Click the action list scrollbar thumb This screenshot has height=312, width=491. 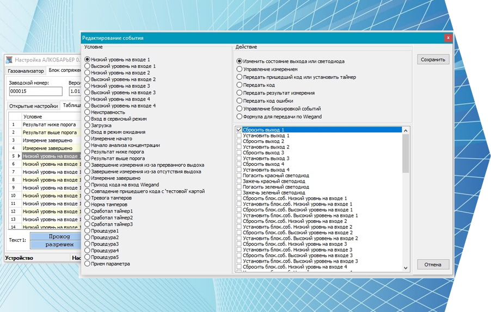click(406, 153)
